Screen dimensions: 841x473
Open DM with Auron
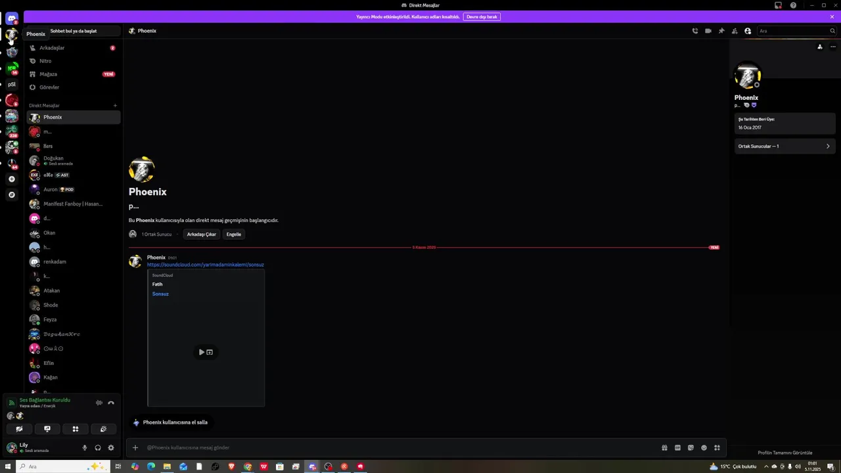(x=73, y=189)
